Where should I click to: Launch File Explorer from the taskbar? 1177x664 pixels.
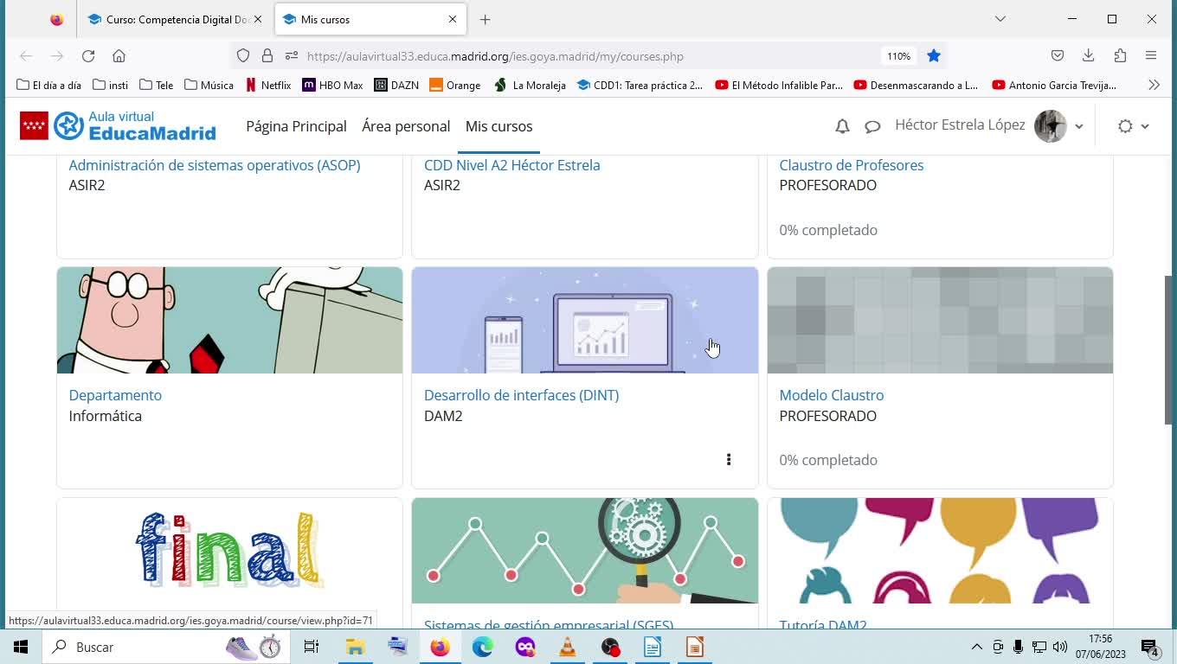pyautogui.click(x=355, y=647)
